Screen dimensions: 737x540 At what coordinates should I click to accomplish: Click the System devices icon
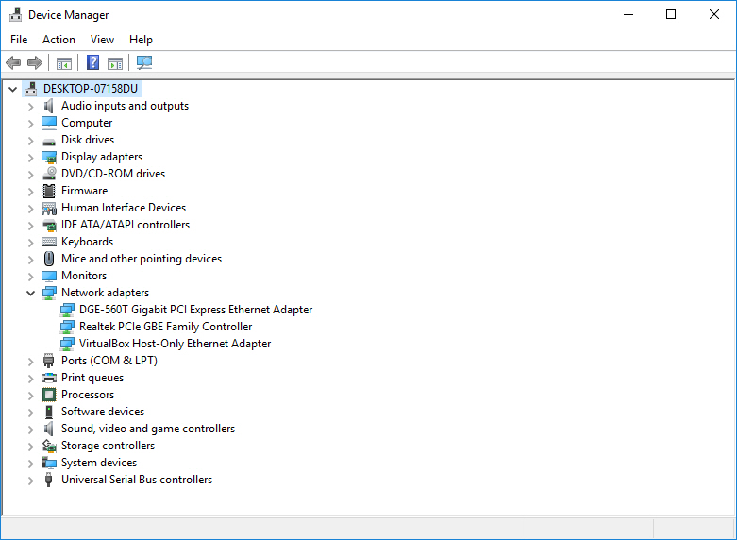pos(49,463)
